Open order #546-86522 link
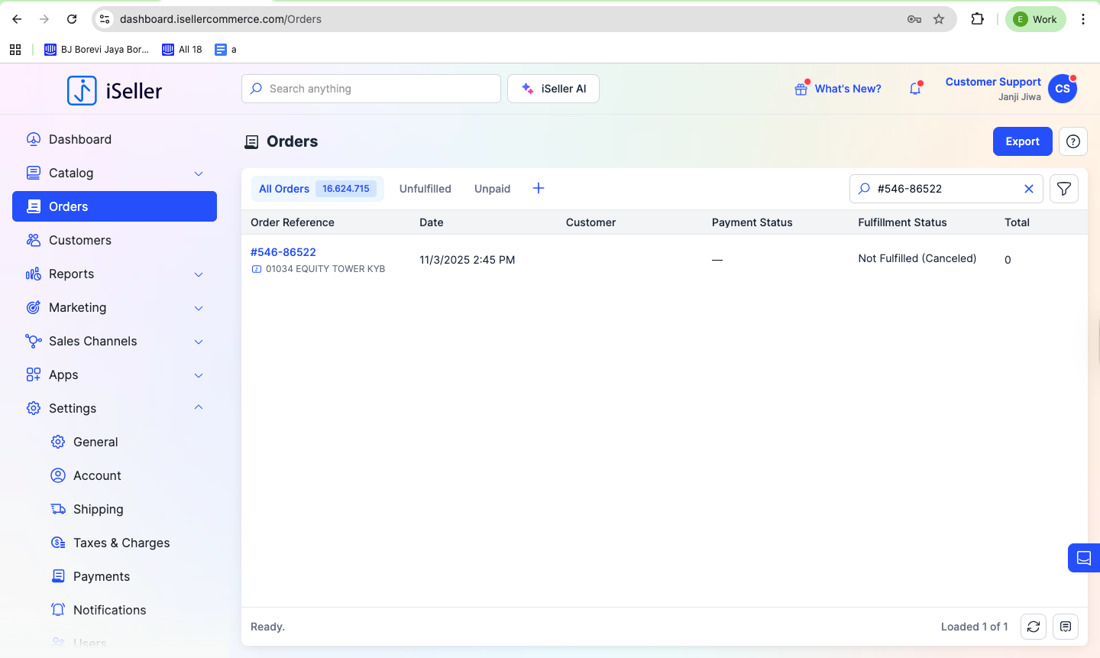 pos(283,252)
